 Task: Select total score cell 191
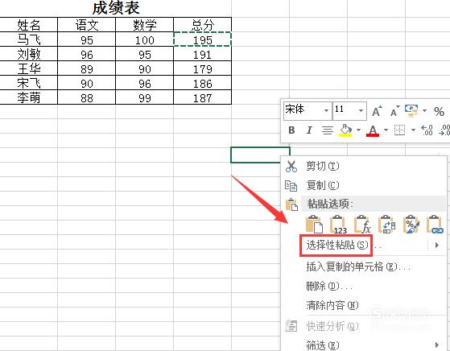point(203,54)
